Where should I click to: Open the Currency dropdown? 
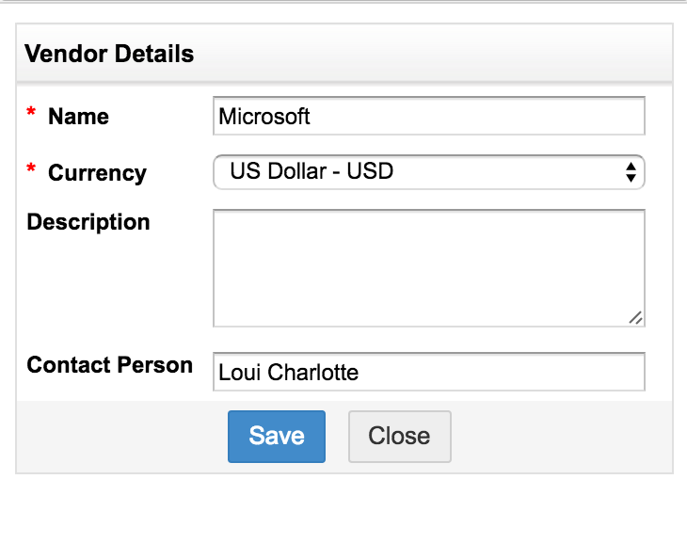428,172
